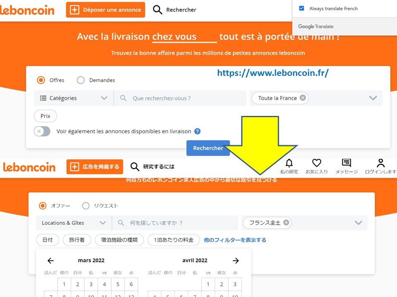The height and width of the screenshot is (297, 397).
Task: Open the messages icon
Action: pos(347,163)
